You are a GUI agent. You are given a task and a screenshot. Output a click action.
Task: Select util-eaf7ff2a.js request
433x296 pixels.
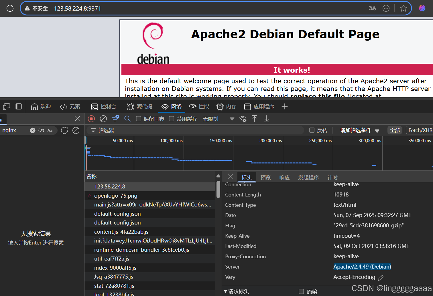[150, 259]
